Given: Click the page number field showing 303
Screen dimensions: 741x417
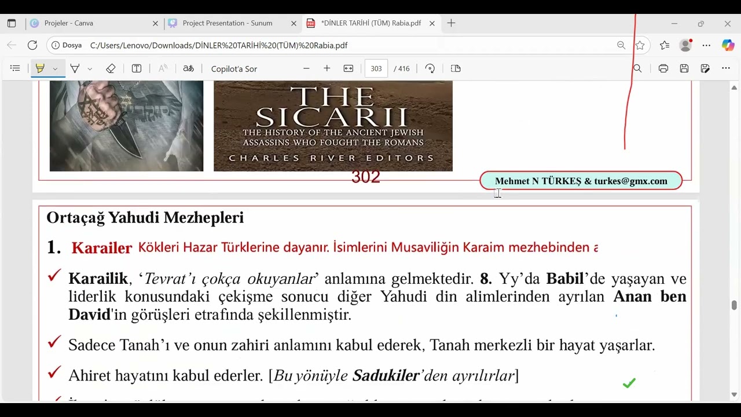Looking at the screenshot, I should coord(376,68).
